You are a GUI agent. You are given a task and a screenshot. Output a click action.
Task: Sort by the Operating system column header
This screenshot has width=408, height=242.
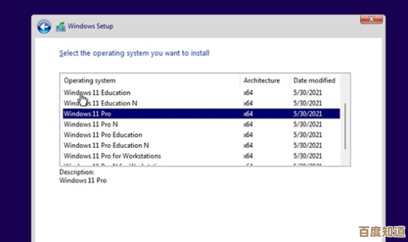click(90, 80)
